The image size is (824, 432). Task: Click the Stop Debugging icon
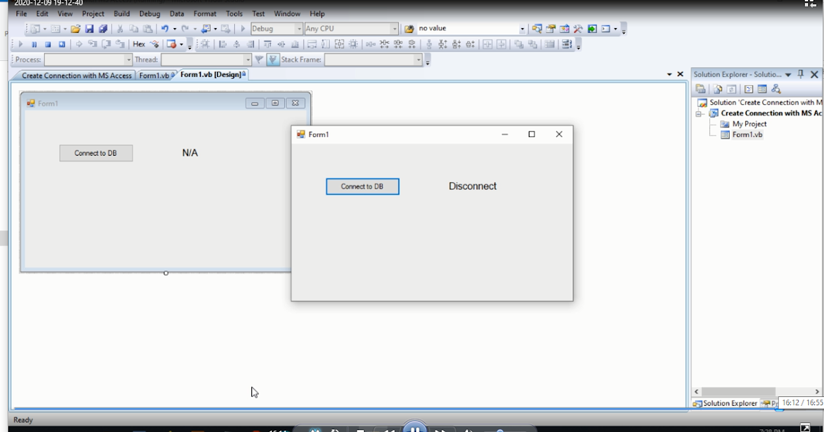pos(48,43)
